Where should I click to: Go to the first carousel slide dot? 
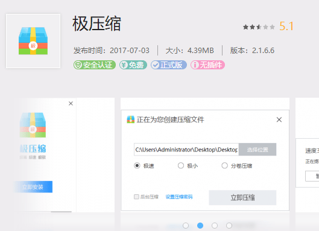tap(186, 226)
